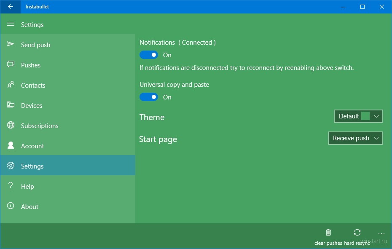
Task: Click the Settings gear icon in sidebar
Action: click(x=11, y=166)
